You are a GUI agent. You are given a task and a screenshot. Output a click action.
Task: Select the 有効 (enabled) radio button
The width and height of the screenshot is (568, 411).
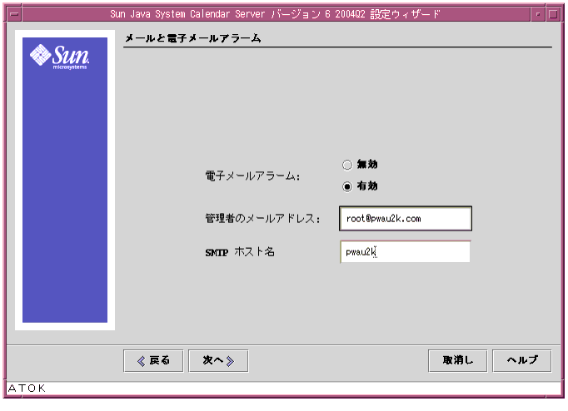click(x=347, y=186)
